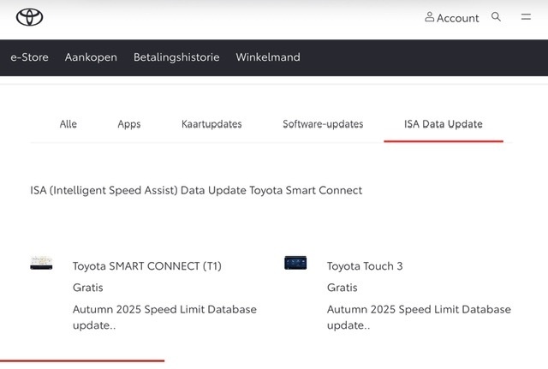Screen dimensions: 548x369
Task: Go to e-Store
Action: (x=29, y=57)
